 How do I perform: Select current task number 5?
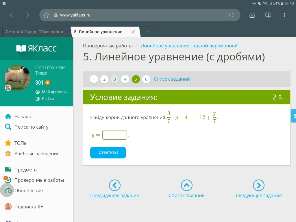[136, 79]
